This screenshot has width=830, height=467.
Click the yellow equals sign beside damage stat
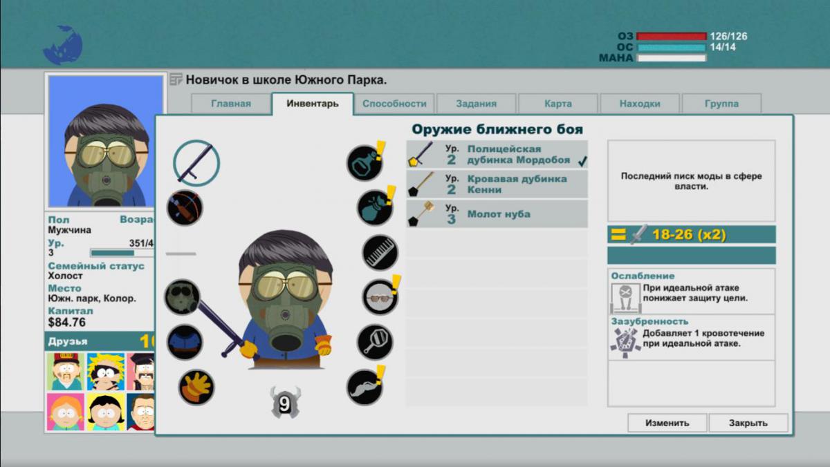(x=618, y=235)
